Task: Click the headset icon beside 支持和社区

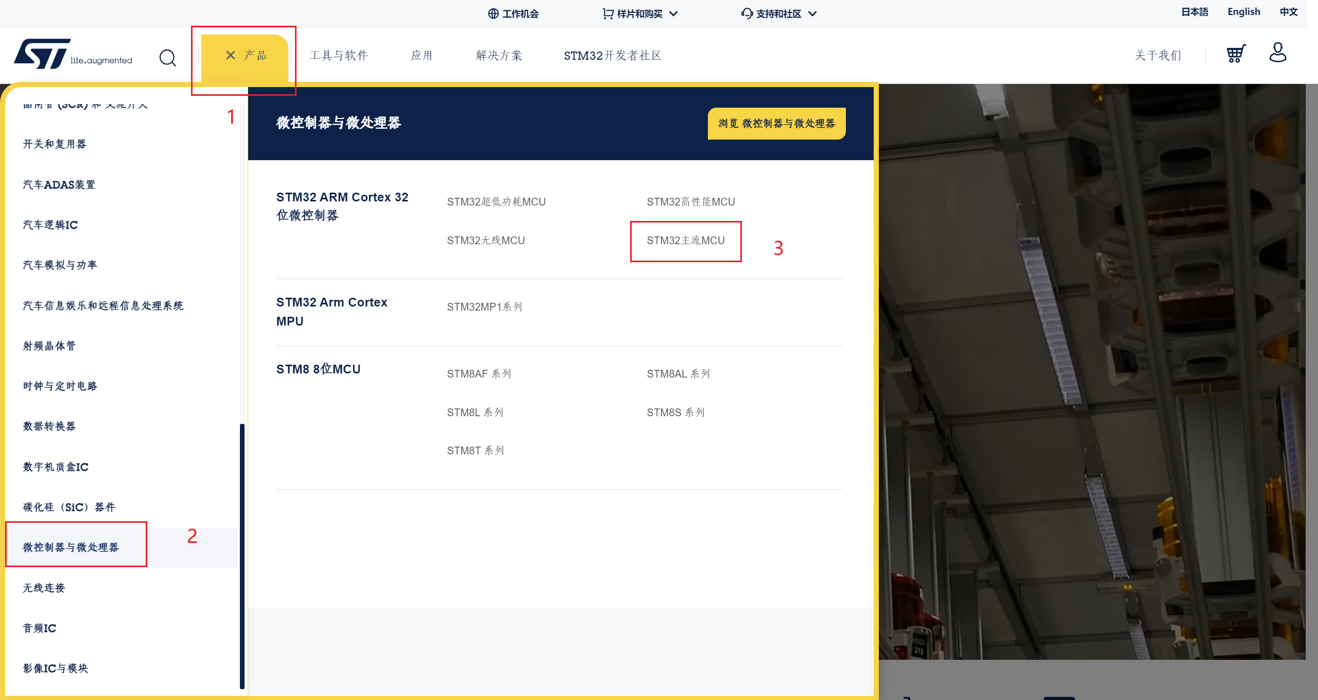Action: click(747, 13)
